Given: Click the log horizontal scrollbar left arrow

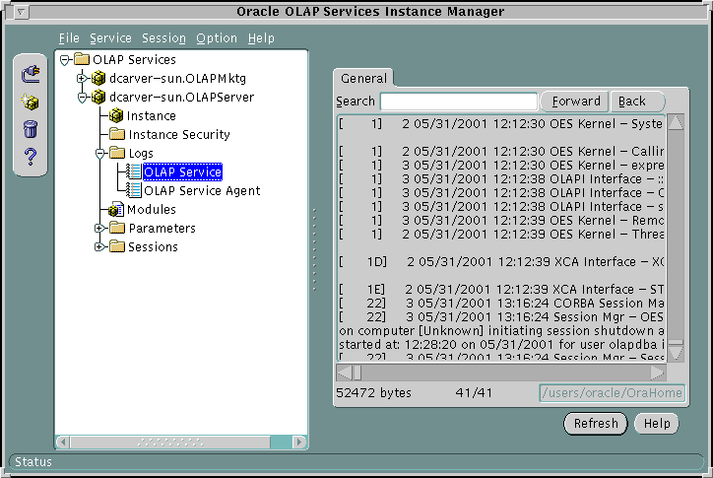Looking at the screenshot, I should 345,373.
